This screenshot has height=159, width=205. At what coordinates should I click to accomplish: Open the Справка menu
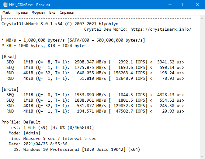pyautogui.click(x=67, y=12)
